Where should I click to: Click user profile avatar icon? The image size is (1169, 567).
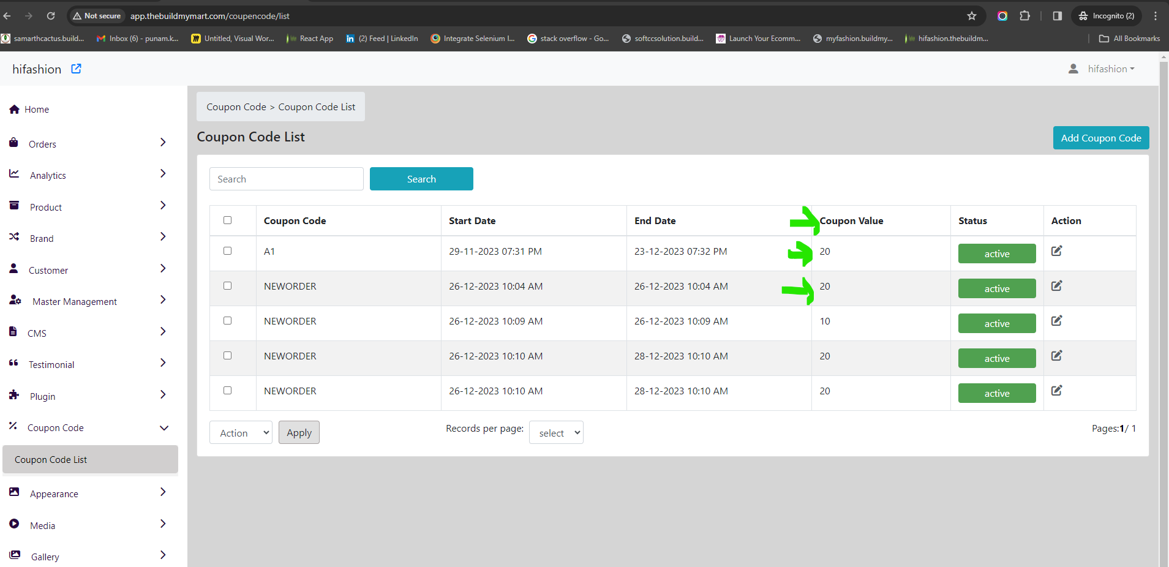pyautogui.click(x=1073, y=69)
